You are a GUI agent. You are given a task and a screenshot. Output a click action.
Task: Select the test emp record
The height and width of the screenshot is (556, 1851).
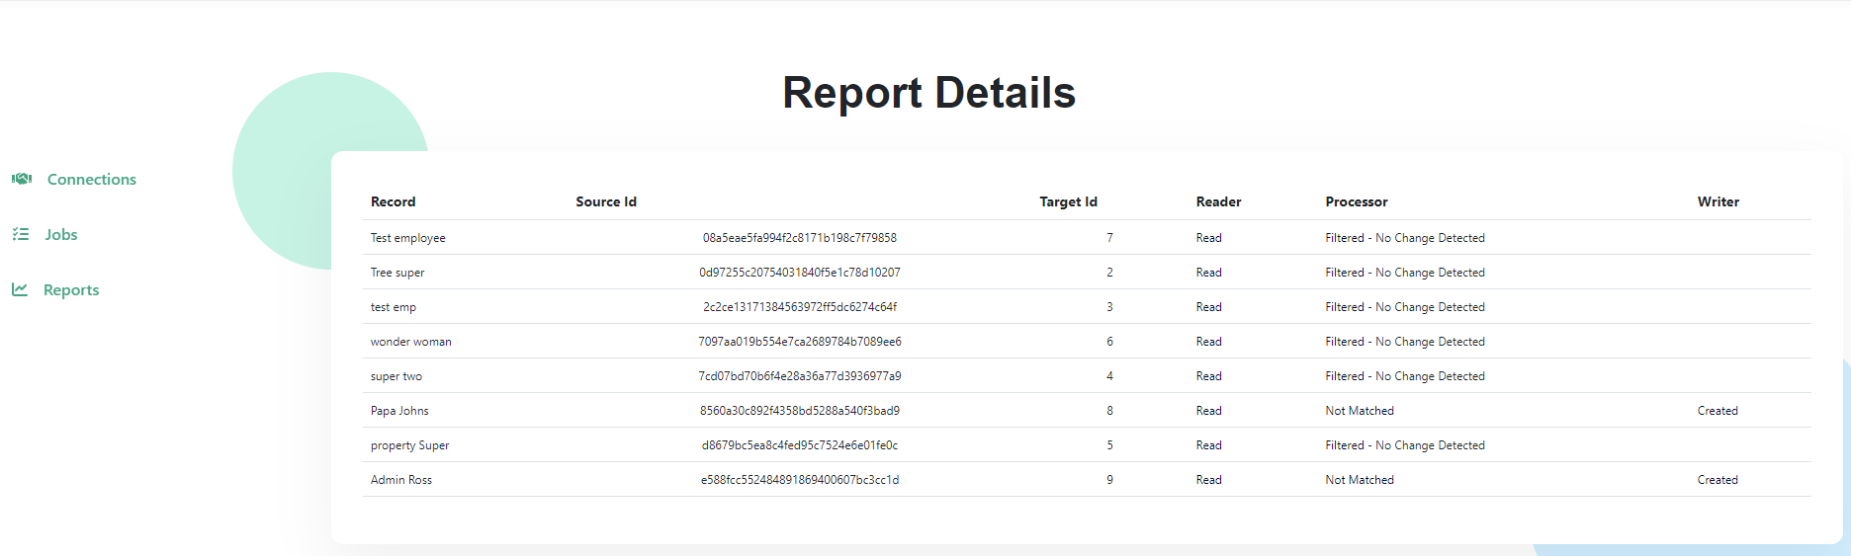(394, 307)
